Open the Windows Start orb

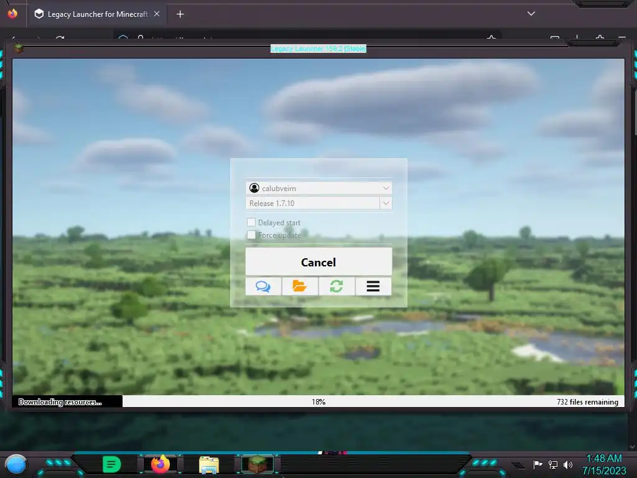tap(16, 464)
